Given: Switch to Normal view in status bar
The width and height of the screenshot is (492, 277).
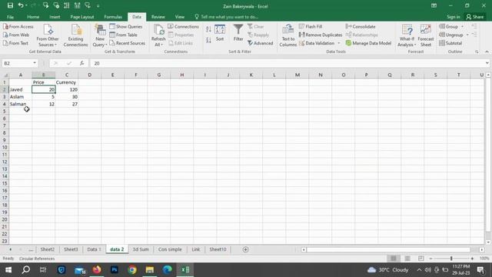Looking at the screenshot, I should tap(393, 259).
